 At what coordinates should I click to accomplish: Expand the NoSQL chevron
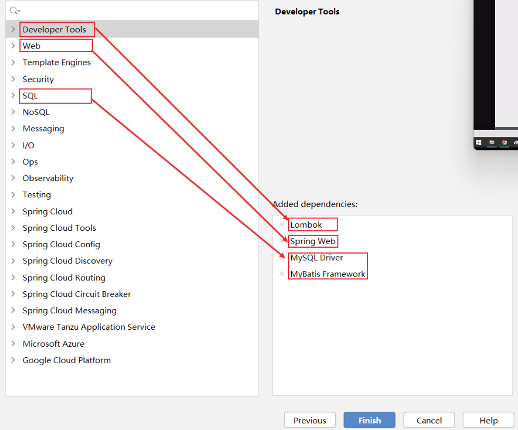pyautogui.click(x=13, y=112)
